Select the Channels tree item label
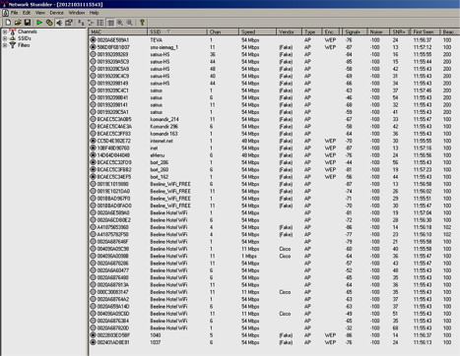This screenshot has height=356, width=460. click(x=28, y=31)
